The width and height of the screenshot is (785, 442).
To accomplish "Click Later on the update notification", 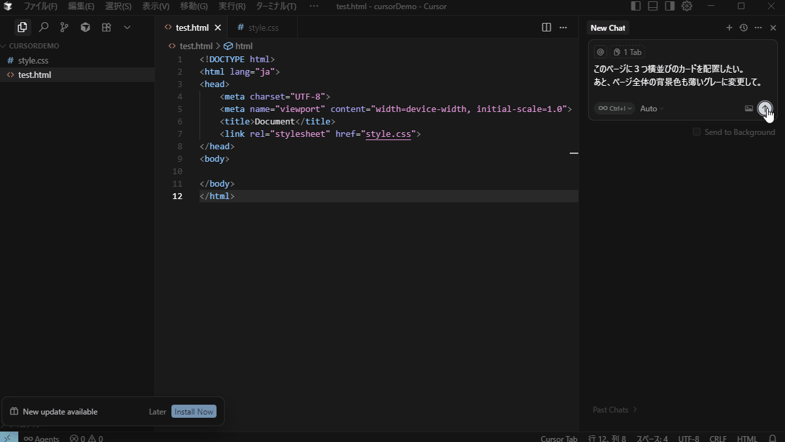I will tap(158, 412).
